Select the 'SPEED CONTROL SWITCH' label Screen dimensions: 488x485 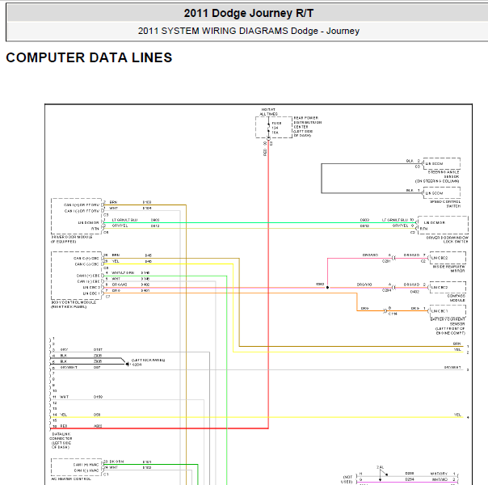point(445,204)
